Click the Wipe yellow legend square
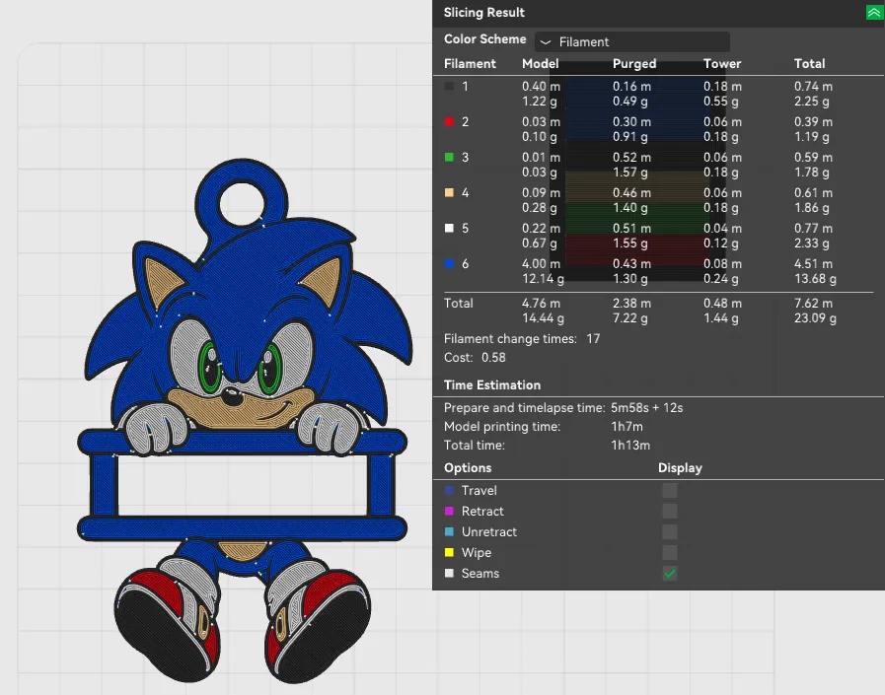This screenshot has height=695, width=885. click(449, 552)
